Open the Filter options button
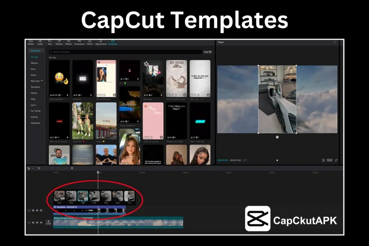 [208, 52]
